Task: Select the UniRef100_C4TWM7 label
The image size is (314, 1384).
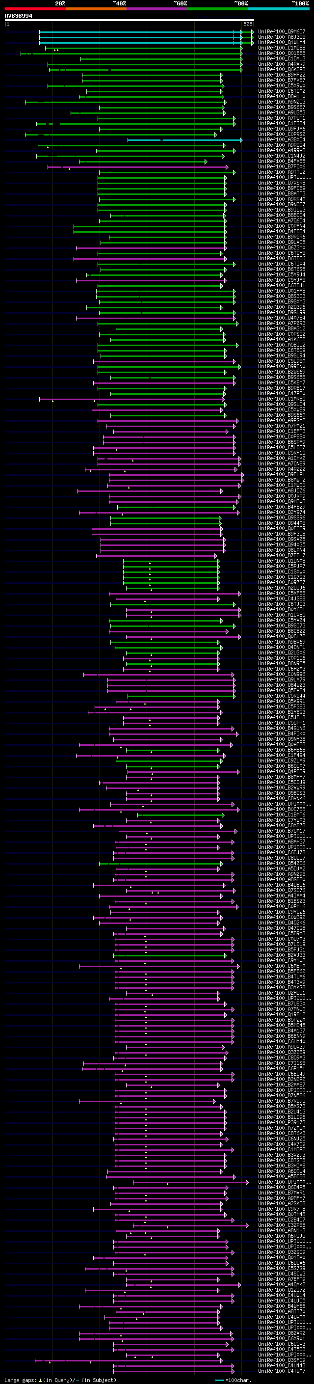Action: 282,1371
